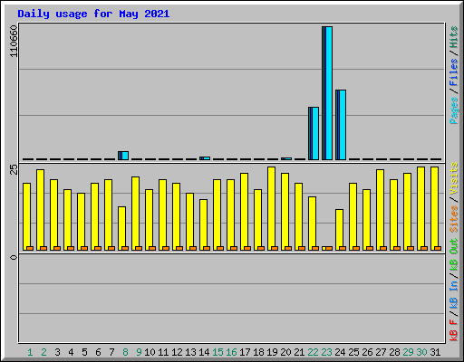Click the Pages legend label
The width and height of the screenshot is (464, 362).
(x=453, y=110)
